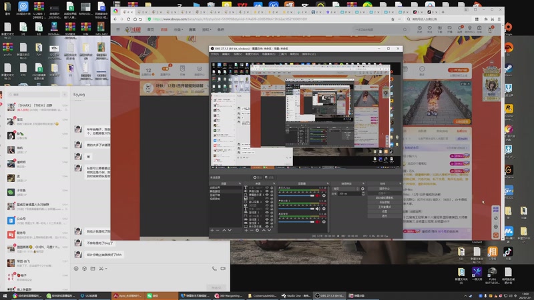The width and height of the screenshot is (534, 300).
Task: Enable 工作室模式 in OBS controls
Action: (x=384, y=207)
